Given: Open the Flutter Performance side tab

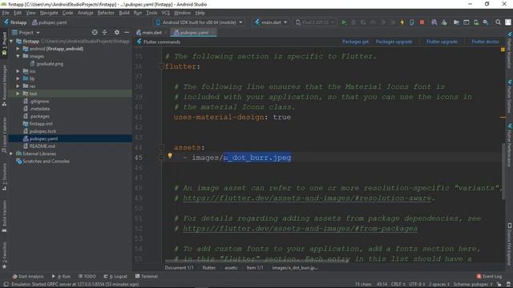Looking at the screenshot, I should coord(510,145).
